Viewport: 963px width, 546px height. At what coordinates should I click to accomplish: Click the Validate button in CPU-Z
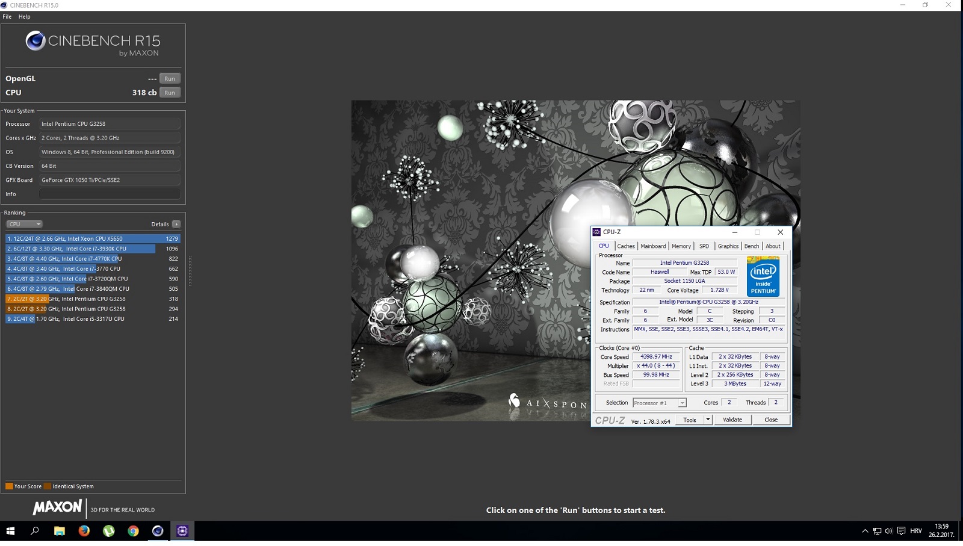[x=732, y=420]
